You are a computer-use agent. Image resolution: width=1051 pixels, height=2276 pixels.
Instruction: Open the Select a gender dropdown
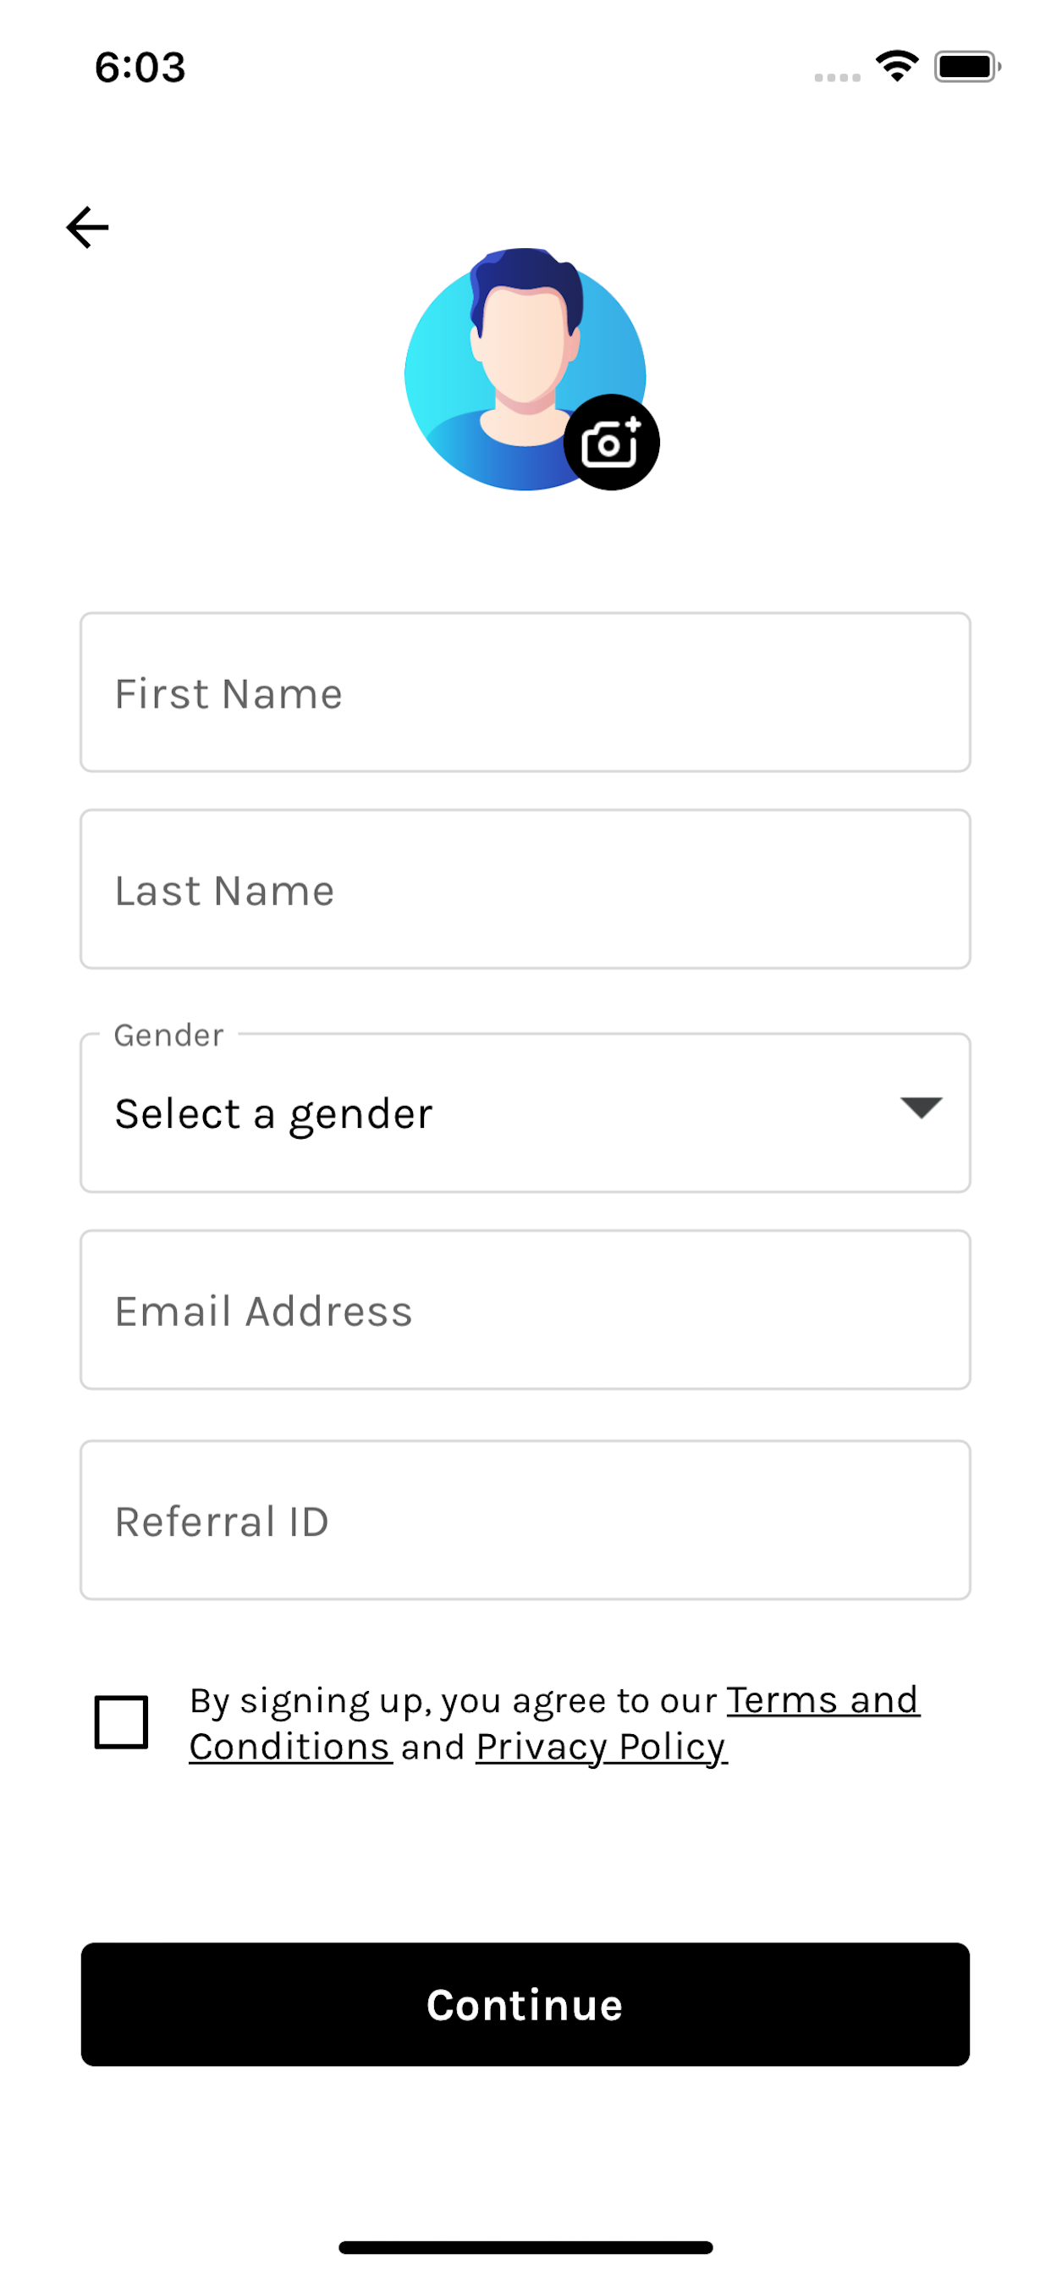(x=525, y=1113)
